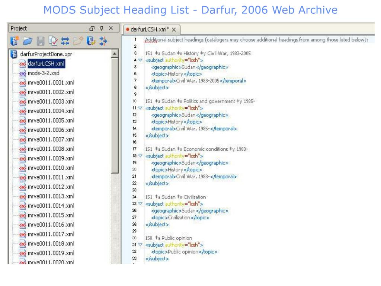This screenshot has width=381, height=286.
Task: Open mrva0011.0001.xml from the project tree
Action: (x=51, y=83)
